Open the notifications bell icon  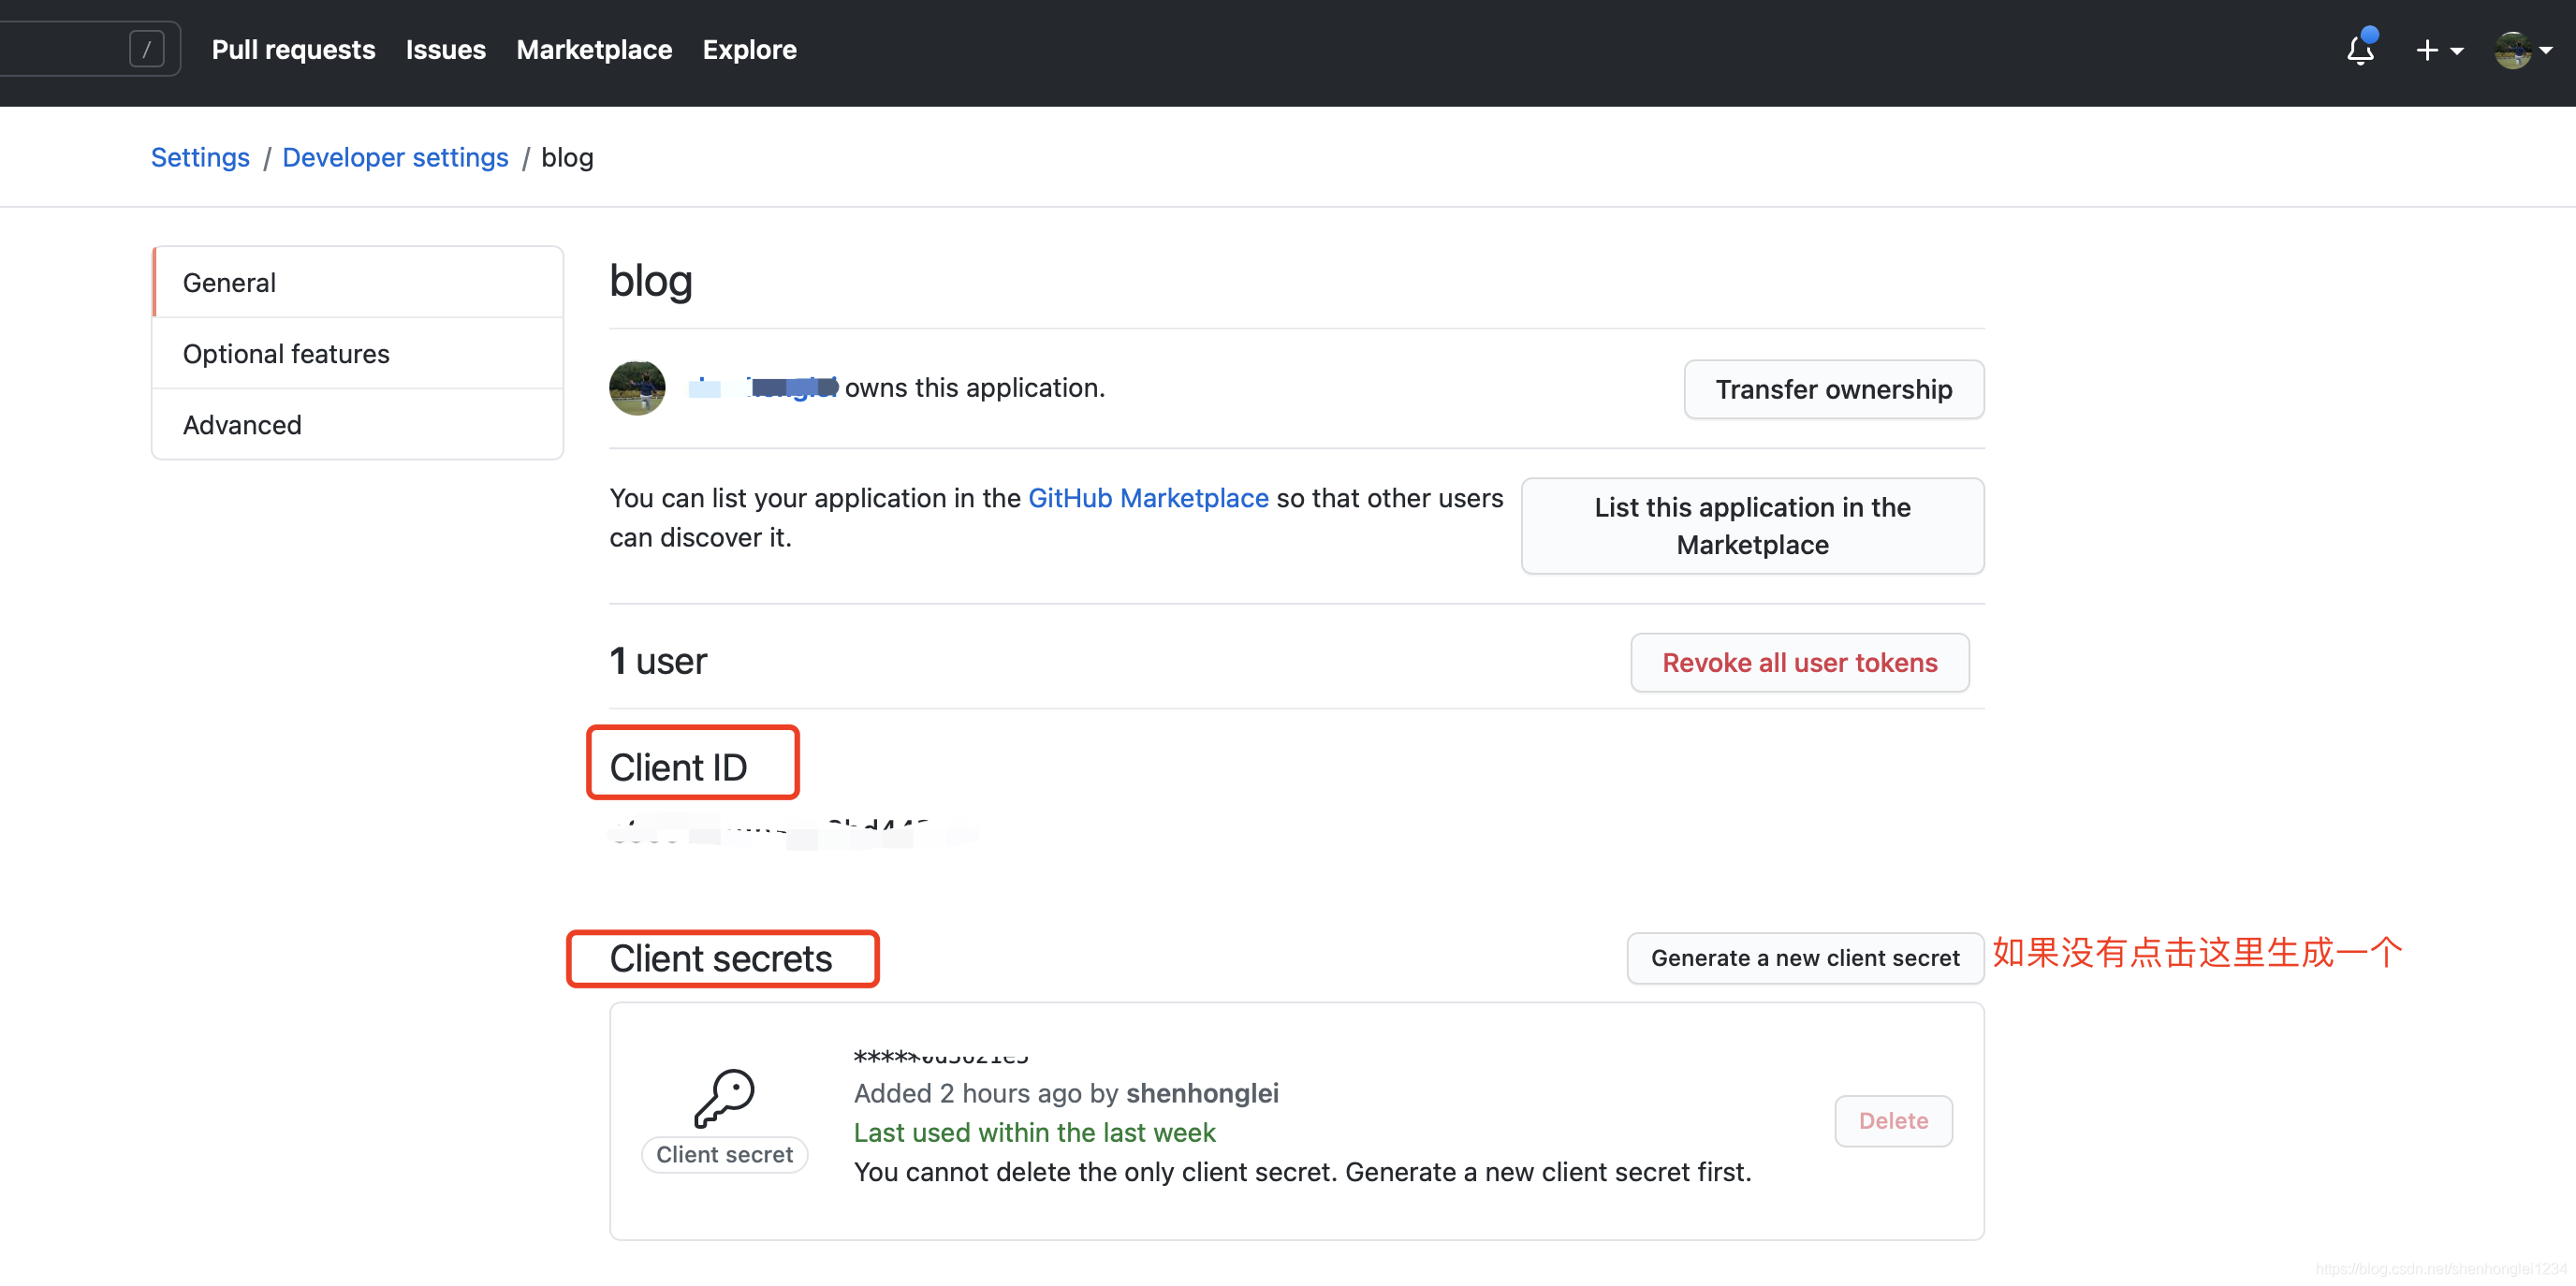coord(2360,50)
